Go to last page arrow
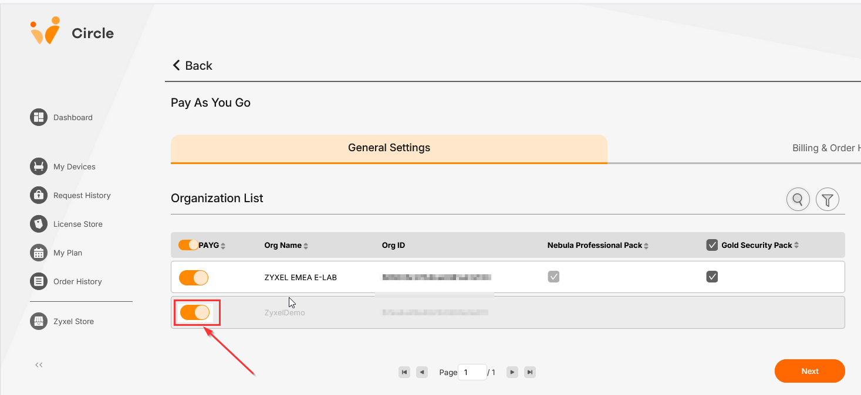The width and height of the screenshot is (861, 395). click(530, 372)
